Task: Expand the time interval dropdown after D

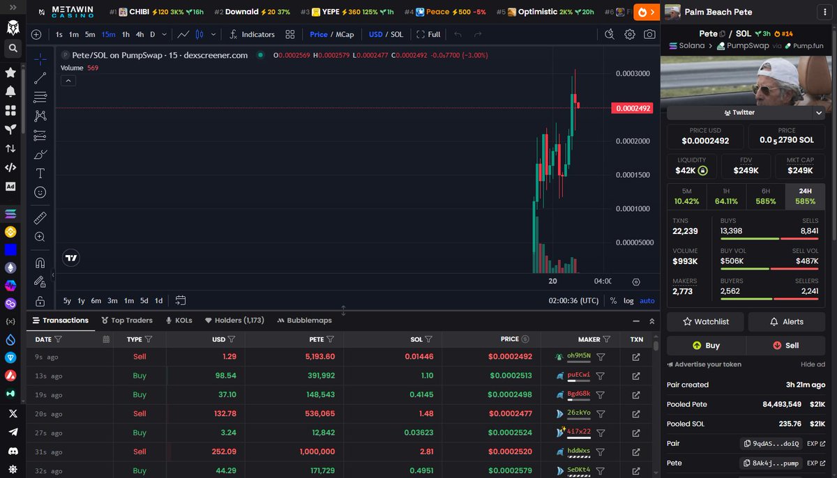Action: tap(164, 34)
